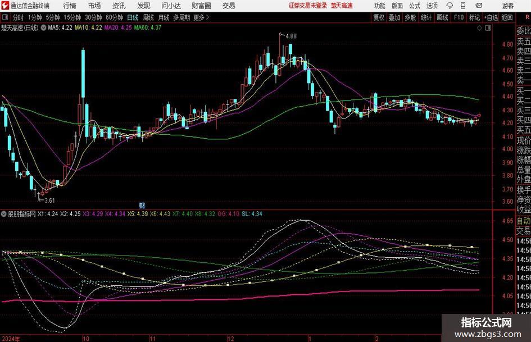Open the 行情 menu
531x342 pixels.
coord(70,6)
